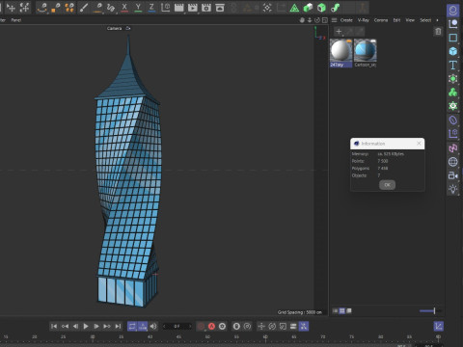Open the Select menu in material manager

[x=425, y=20]
